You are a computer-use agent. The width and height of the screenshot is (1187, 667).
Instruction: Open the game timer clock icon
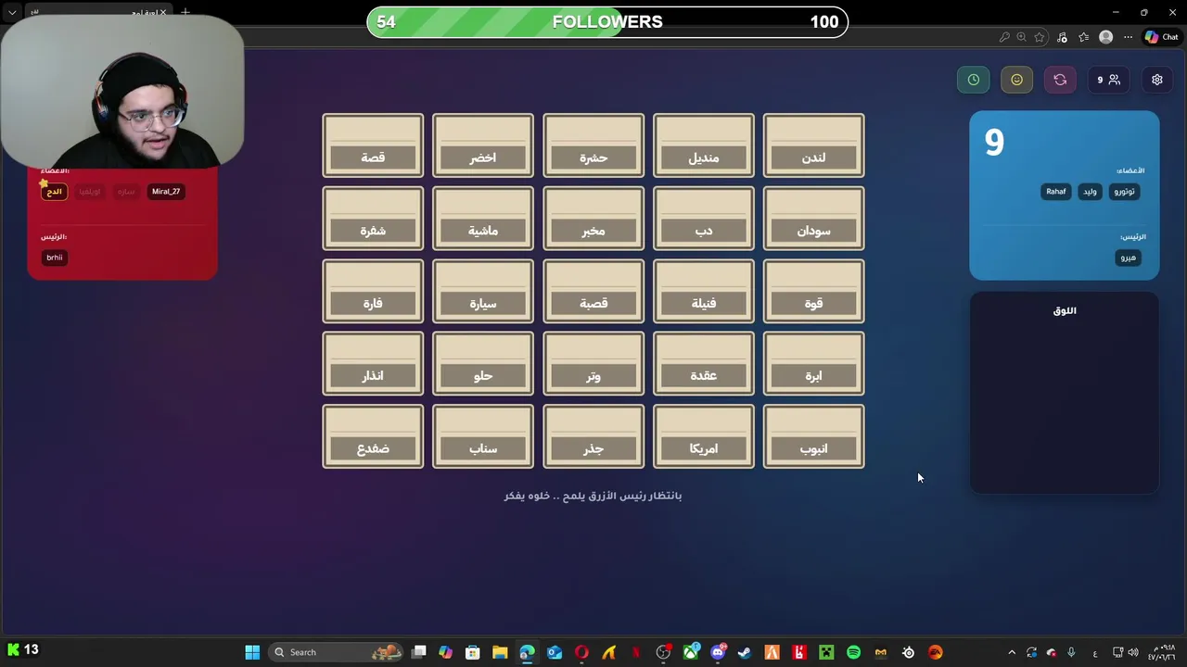pyautogui.click(x=974, y=80)
